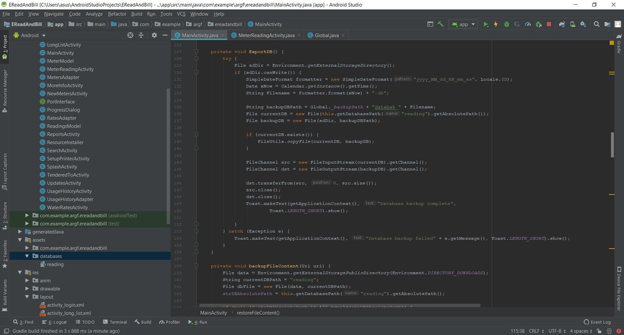Apply changes with the lightning bolt icon

pos(496,24)
